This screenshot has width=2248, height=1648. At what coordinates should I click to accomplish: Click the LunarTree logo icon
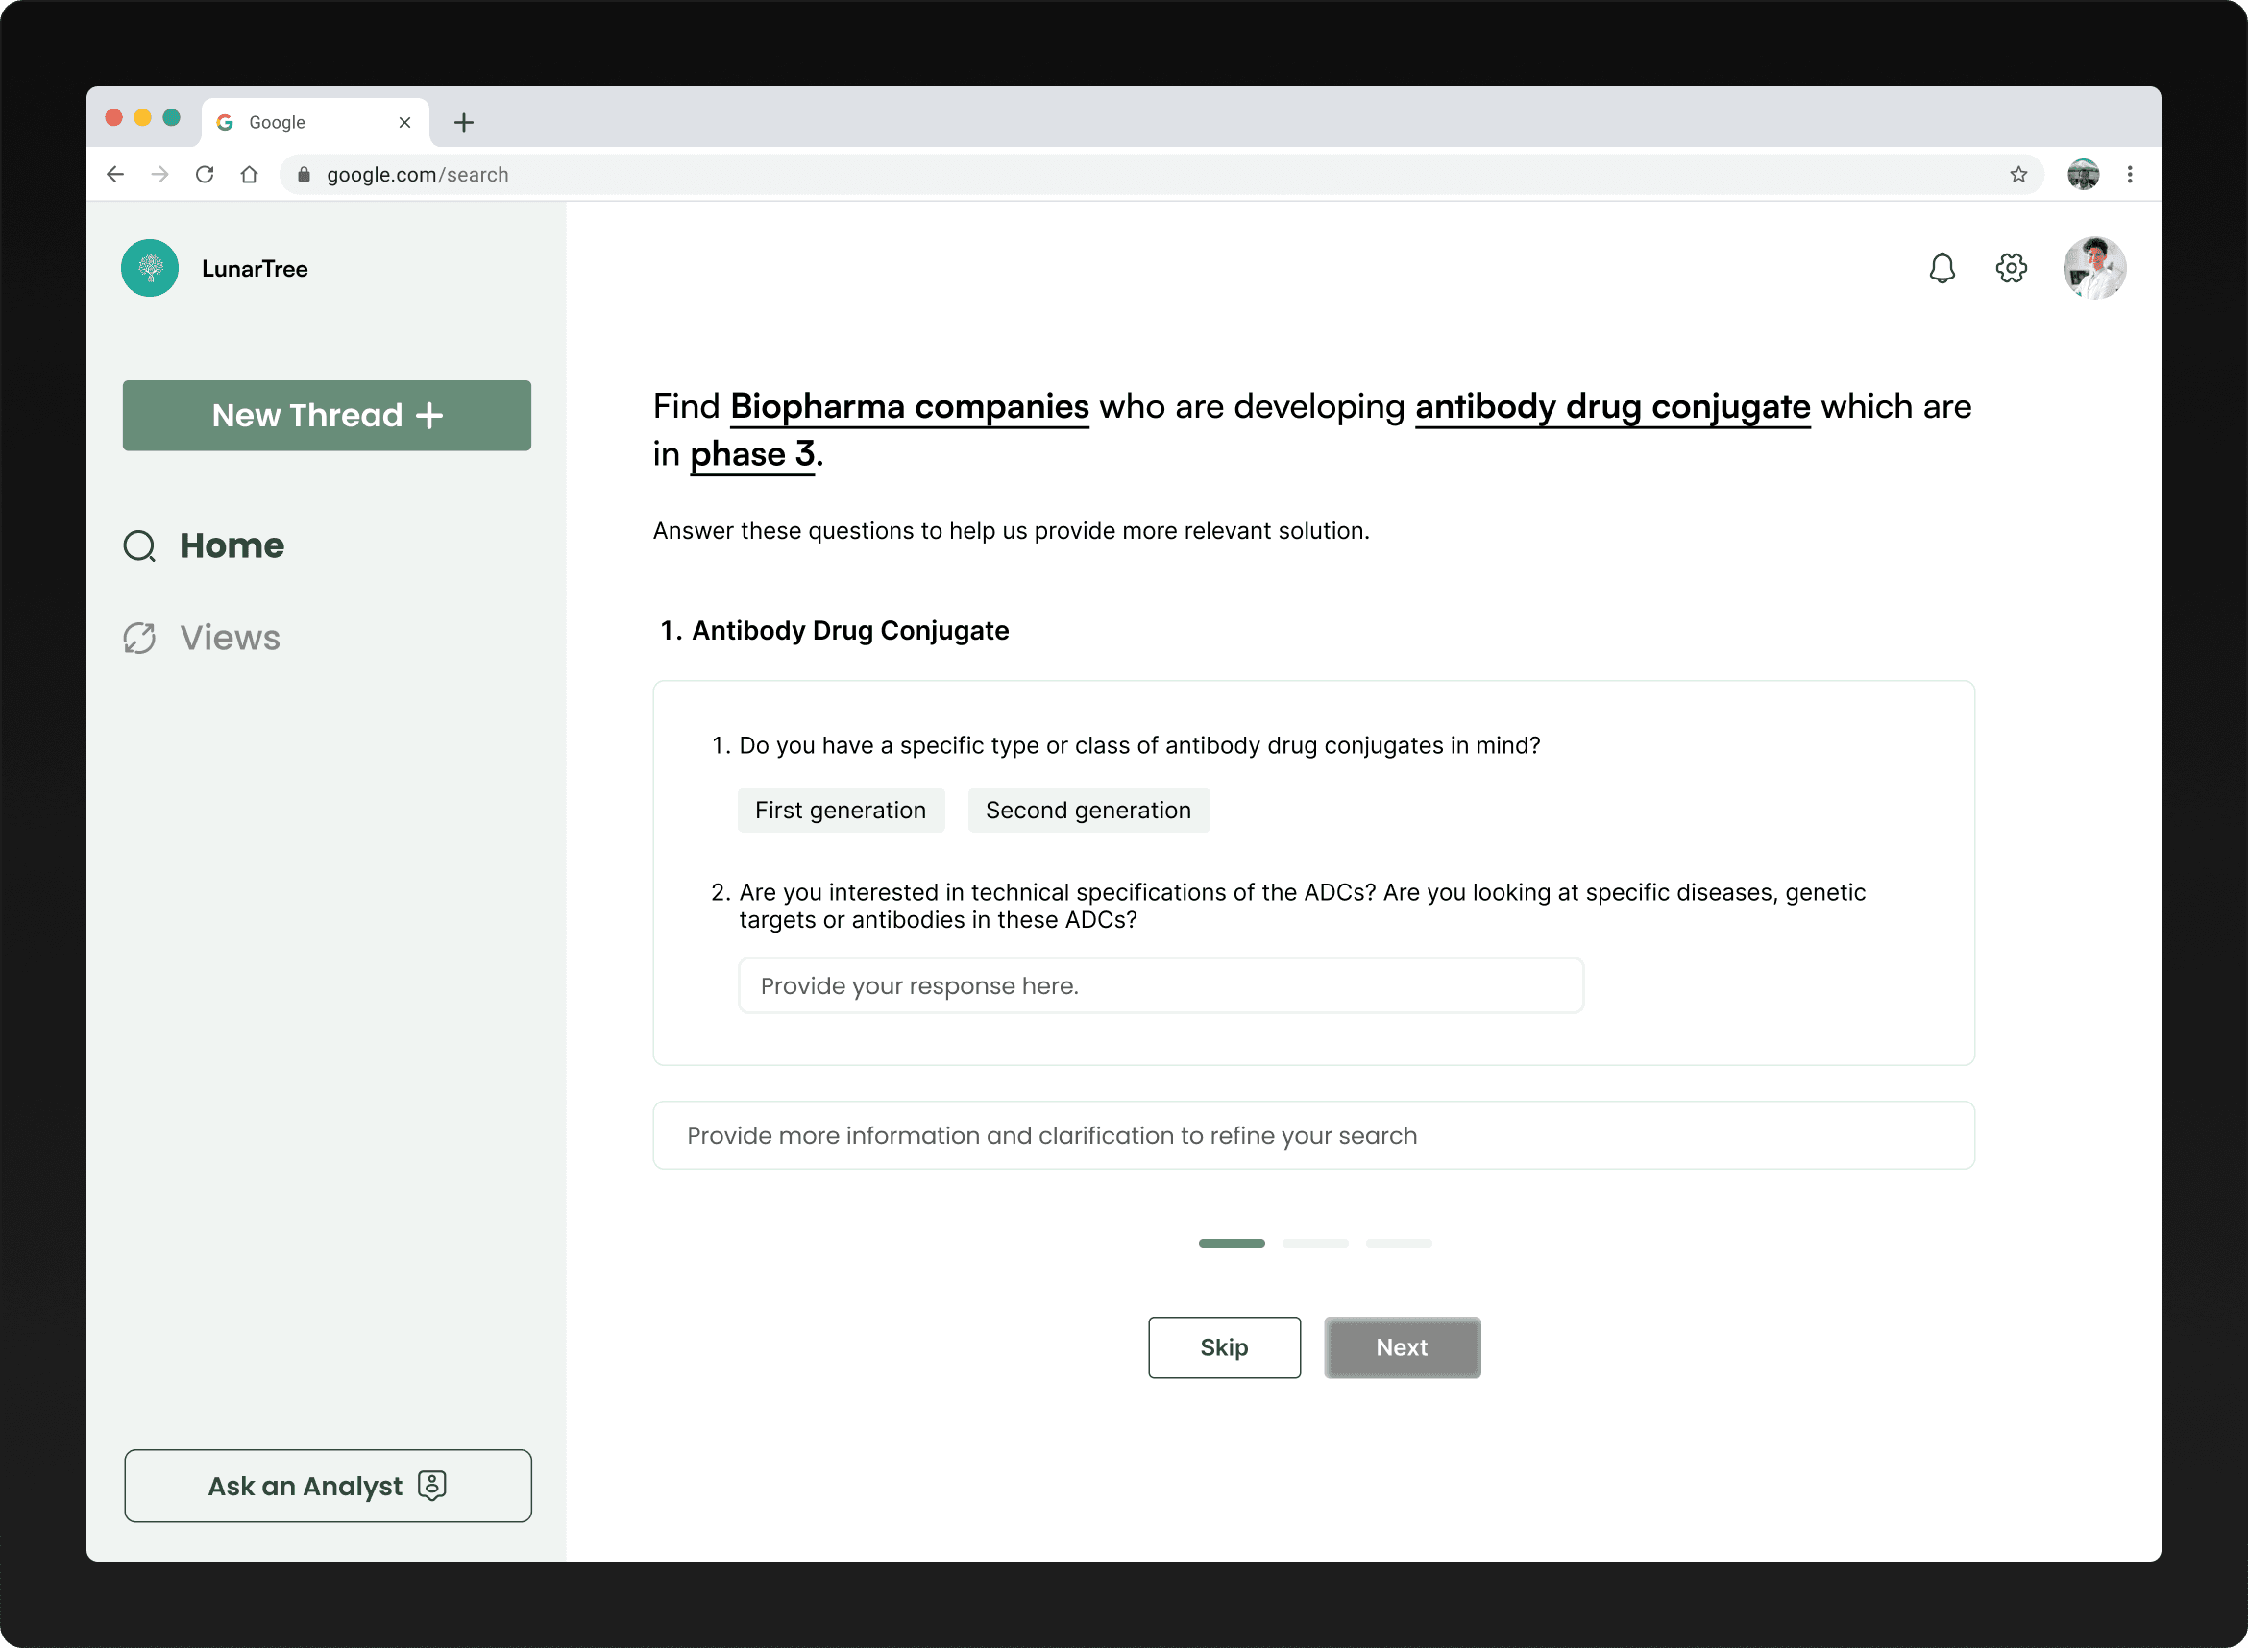click(x=150, y=268)
